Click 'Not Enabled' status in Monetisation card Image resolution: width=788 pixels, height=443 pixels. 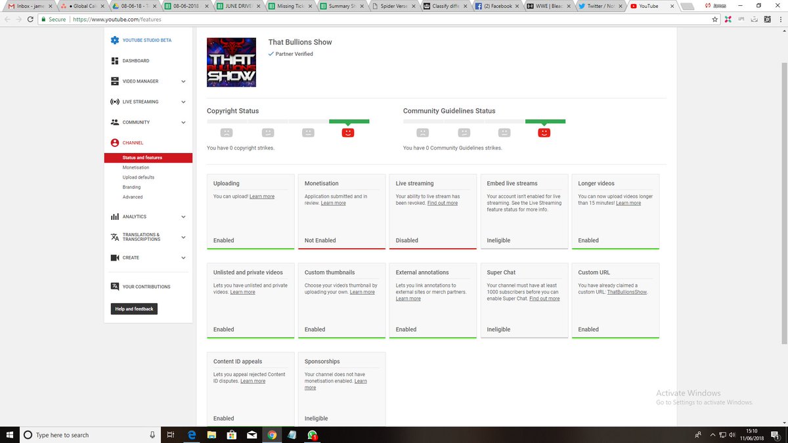320,240
